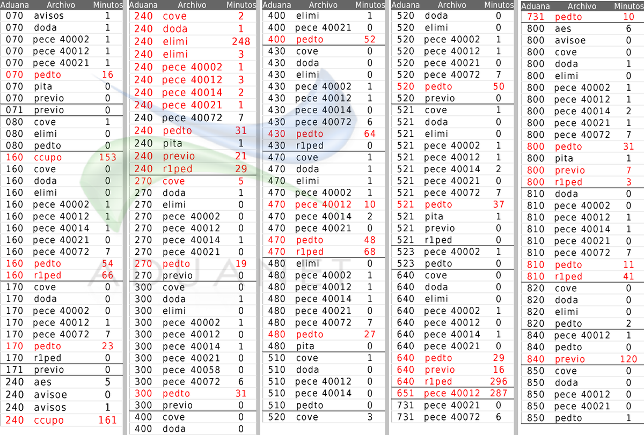Select value 54 in the 160 pedto row
Viewport: 644px width, 435px height.
pos(107,263)
